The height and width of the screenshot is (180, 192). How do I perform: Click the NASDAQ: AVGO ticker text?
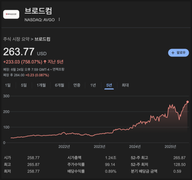(40, 20)
